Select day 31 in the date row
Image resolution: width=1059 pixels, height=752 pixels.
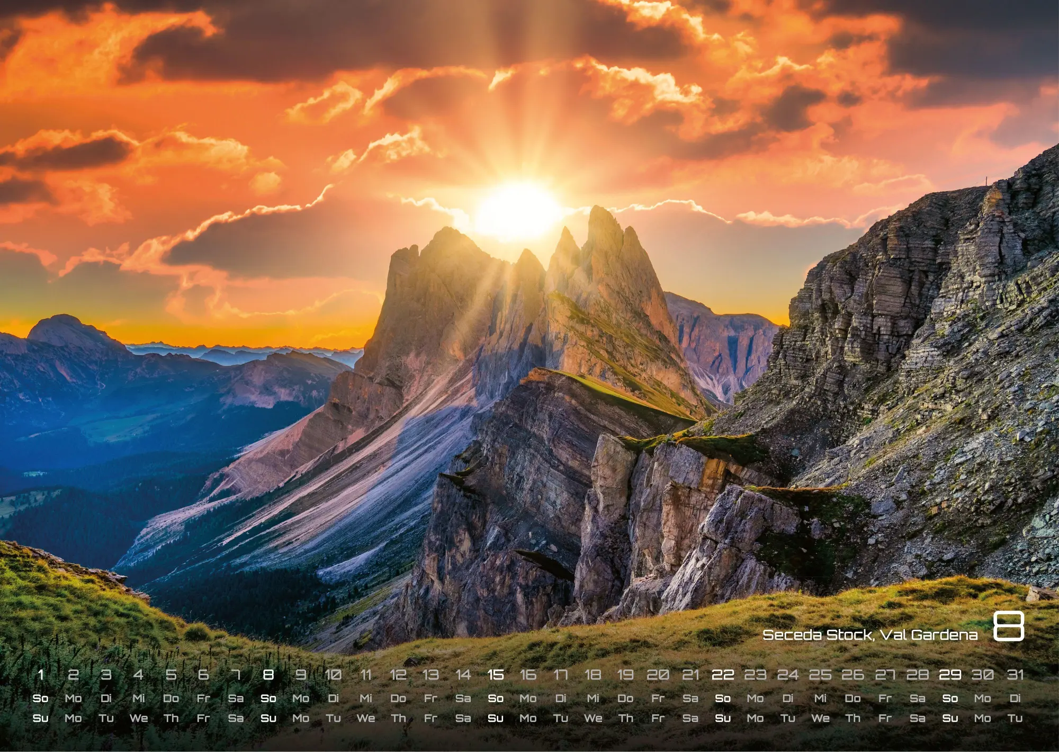pyautogui.click(x=1015, y=675)
